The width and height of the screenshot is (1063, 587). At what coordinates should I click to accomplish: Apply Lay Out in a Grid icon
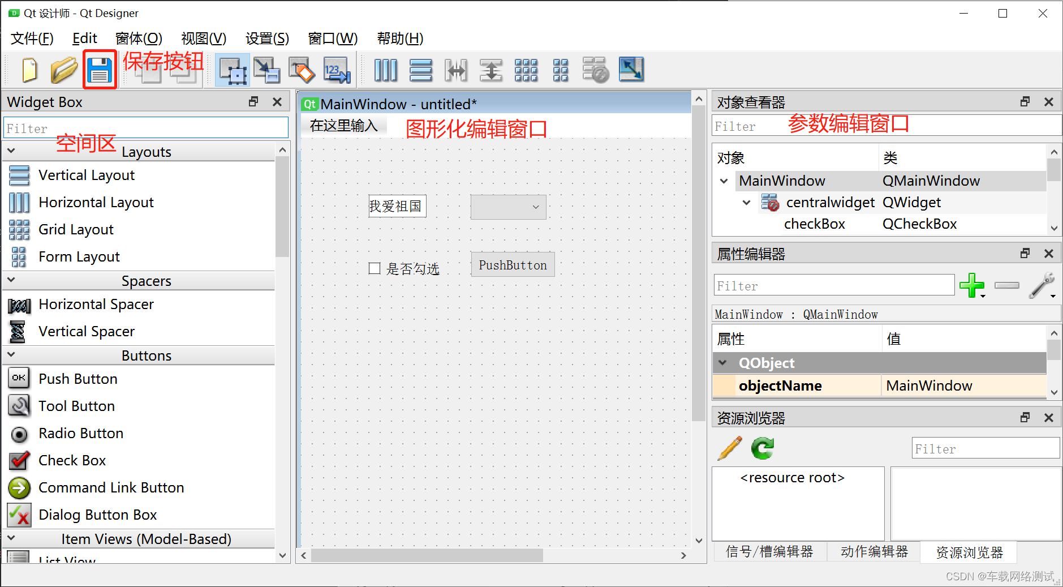coord(526,70)
